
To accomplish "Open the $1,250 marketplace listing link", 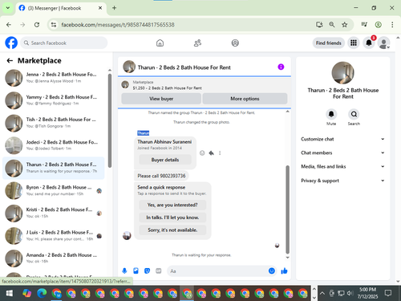I will click(168, 88).
